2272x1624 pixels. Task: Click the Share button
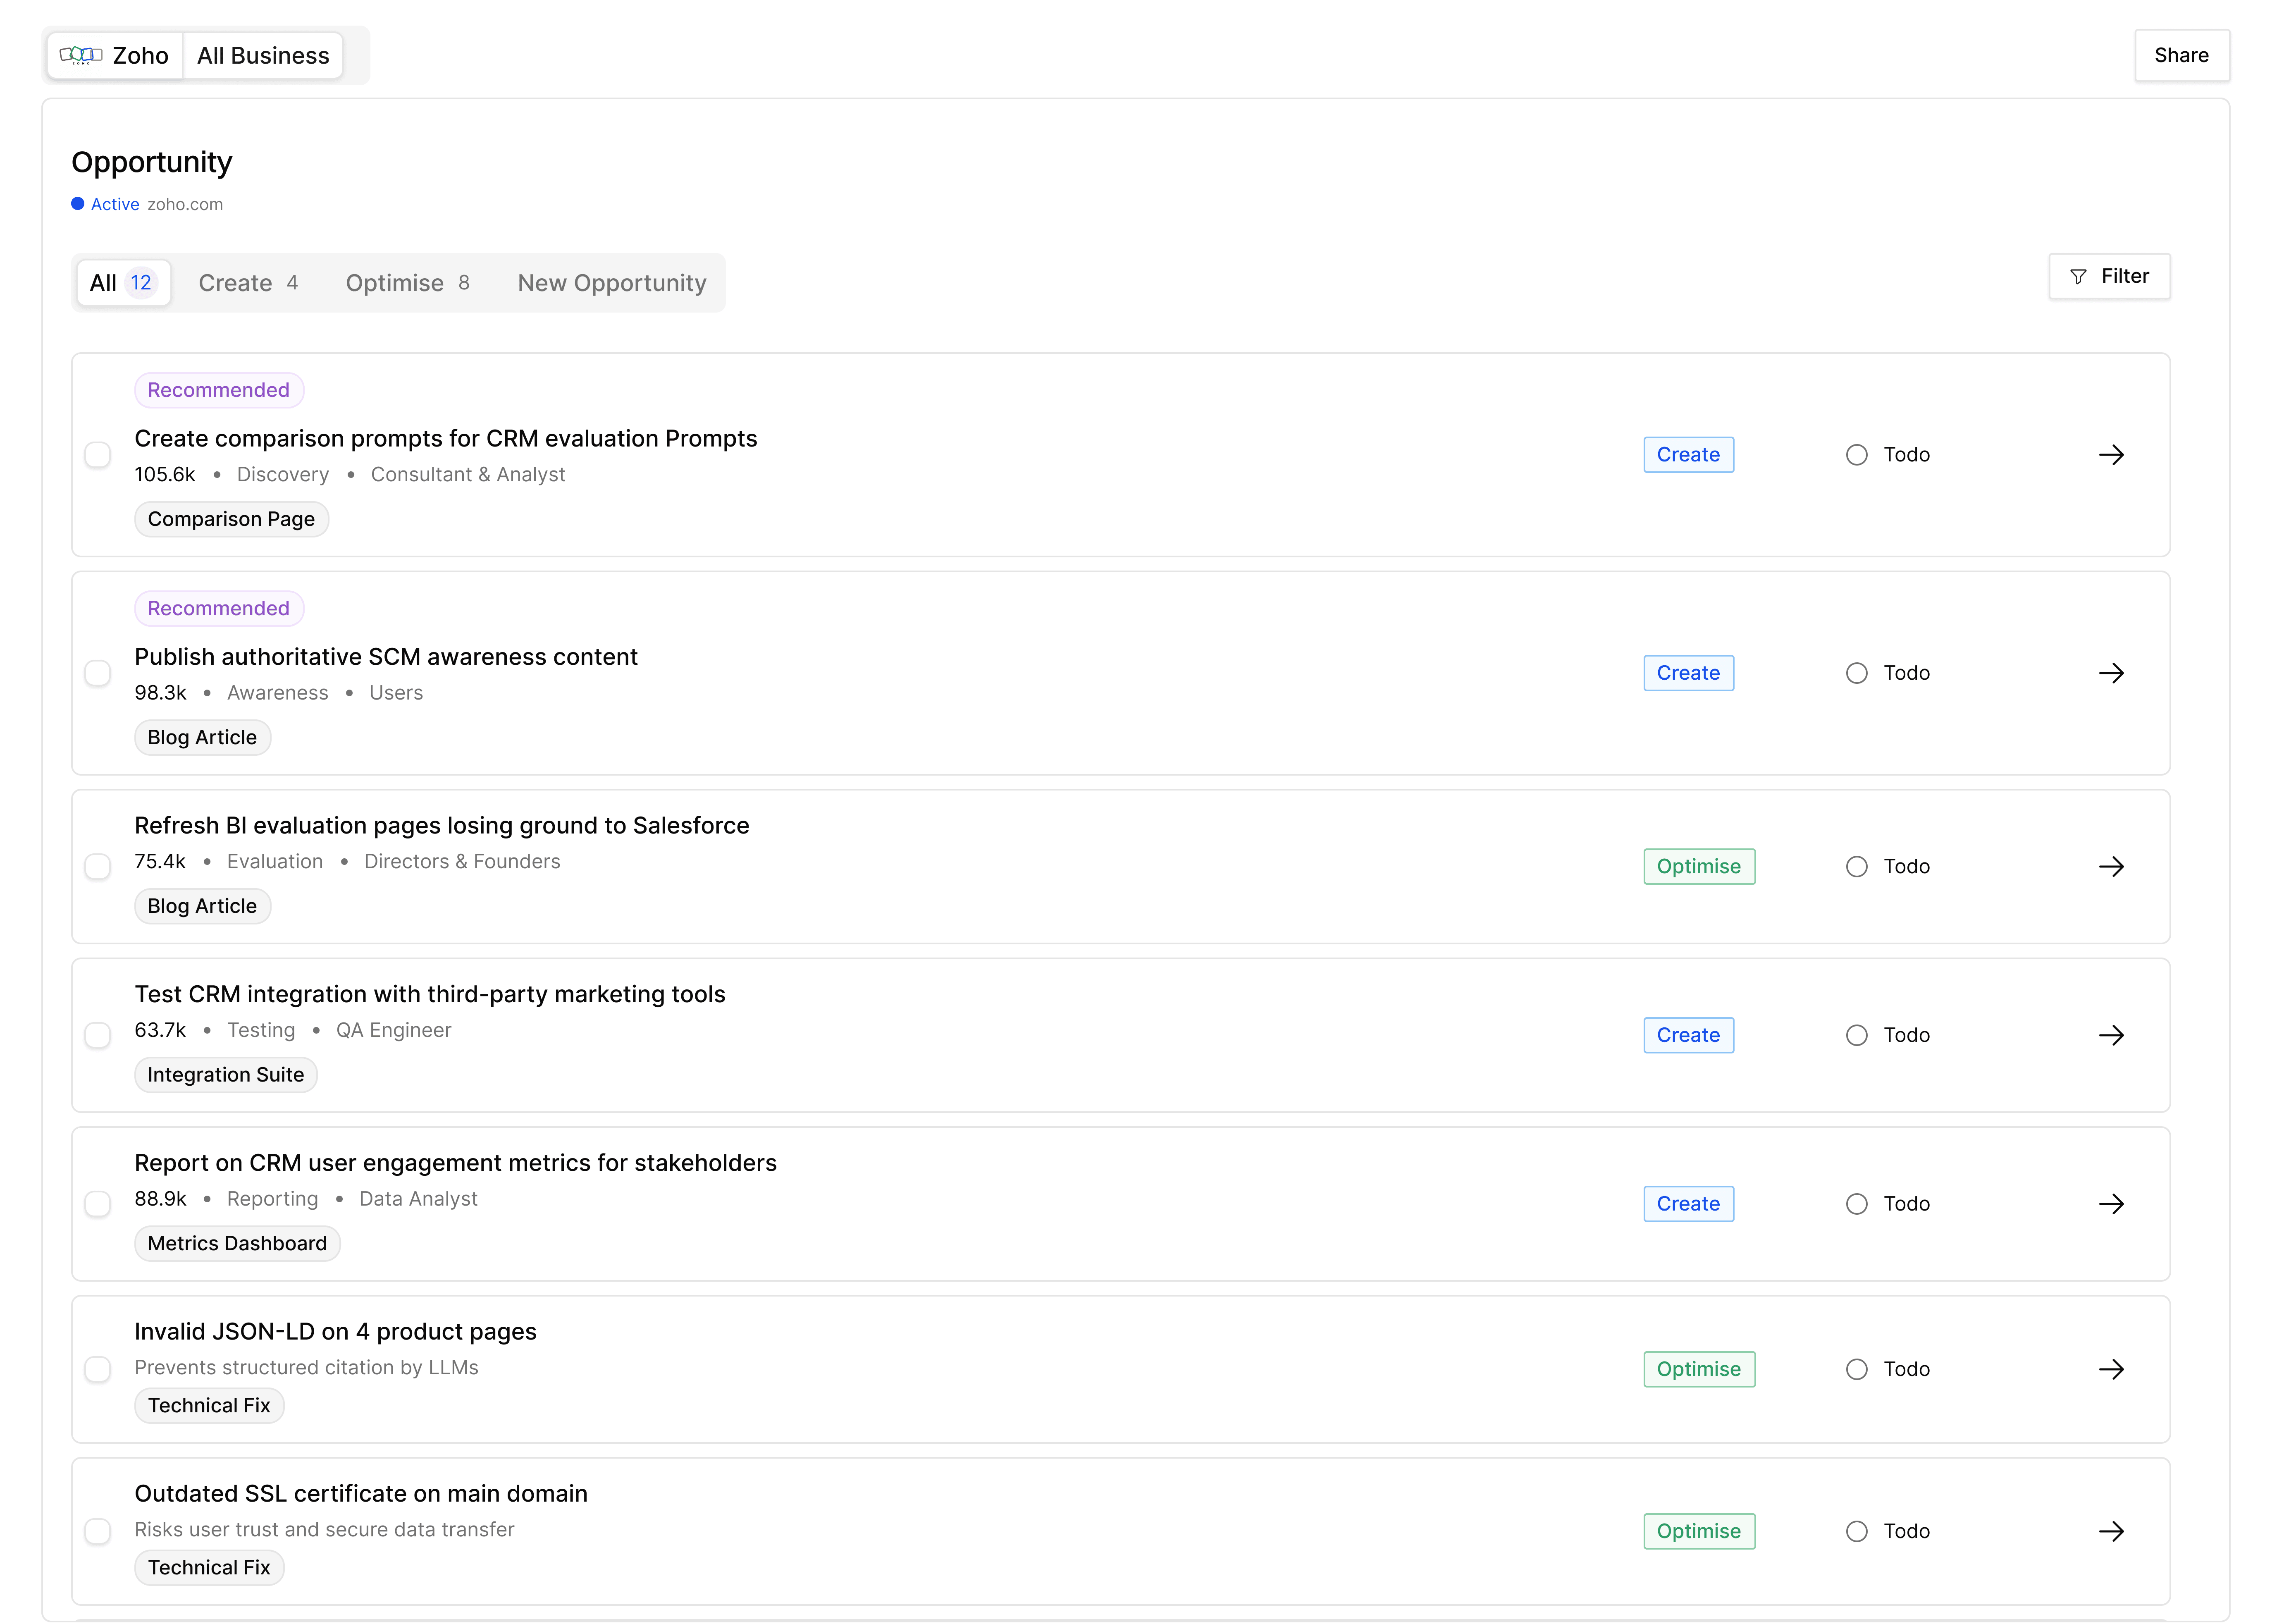pyautogui.click(x=2181, y=55)
